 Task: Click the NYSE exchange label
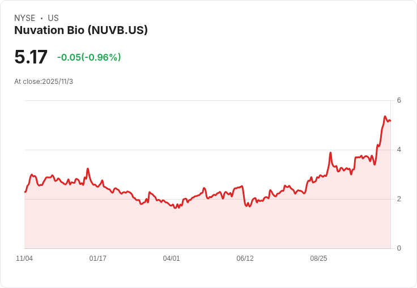pyautogui.click(x=24, y=18)
